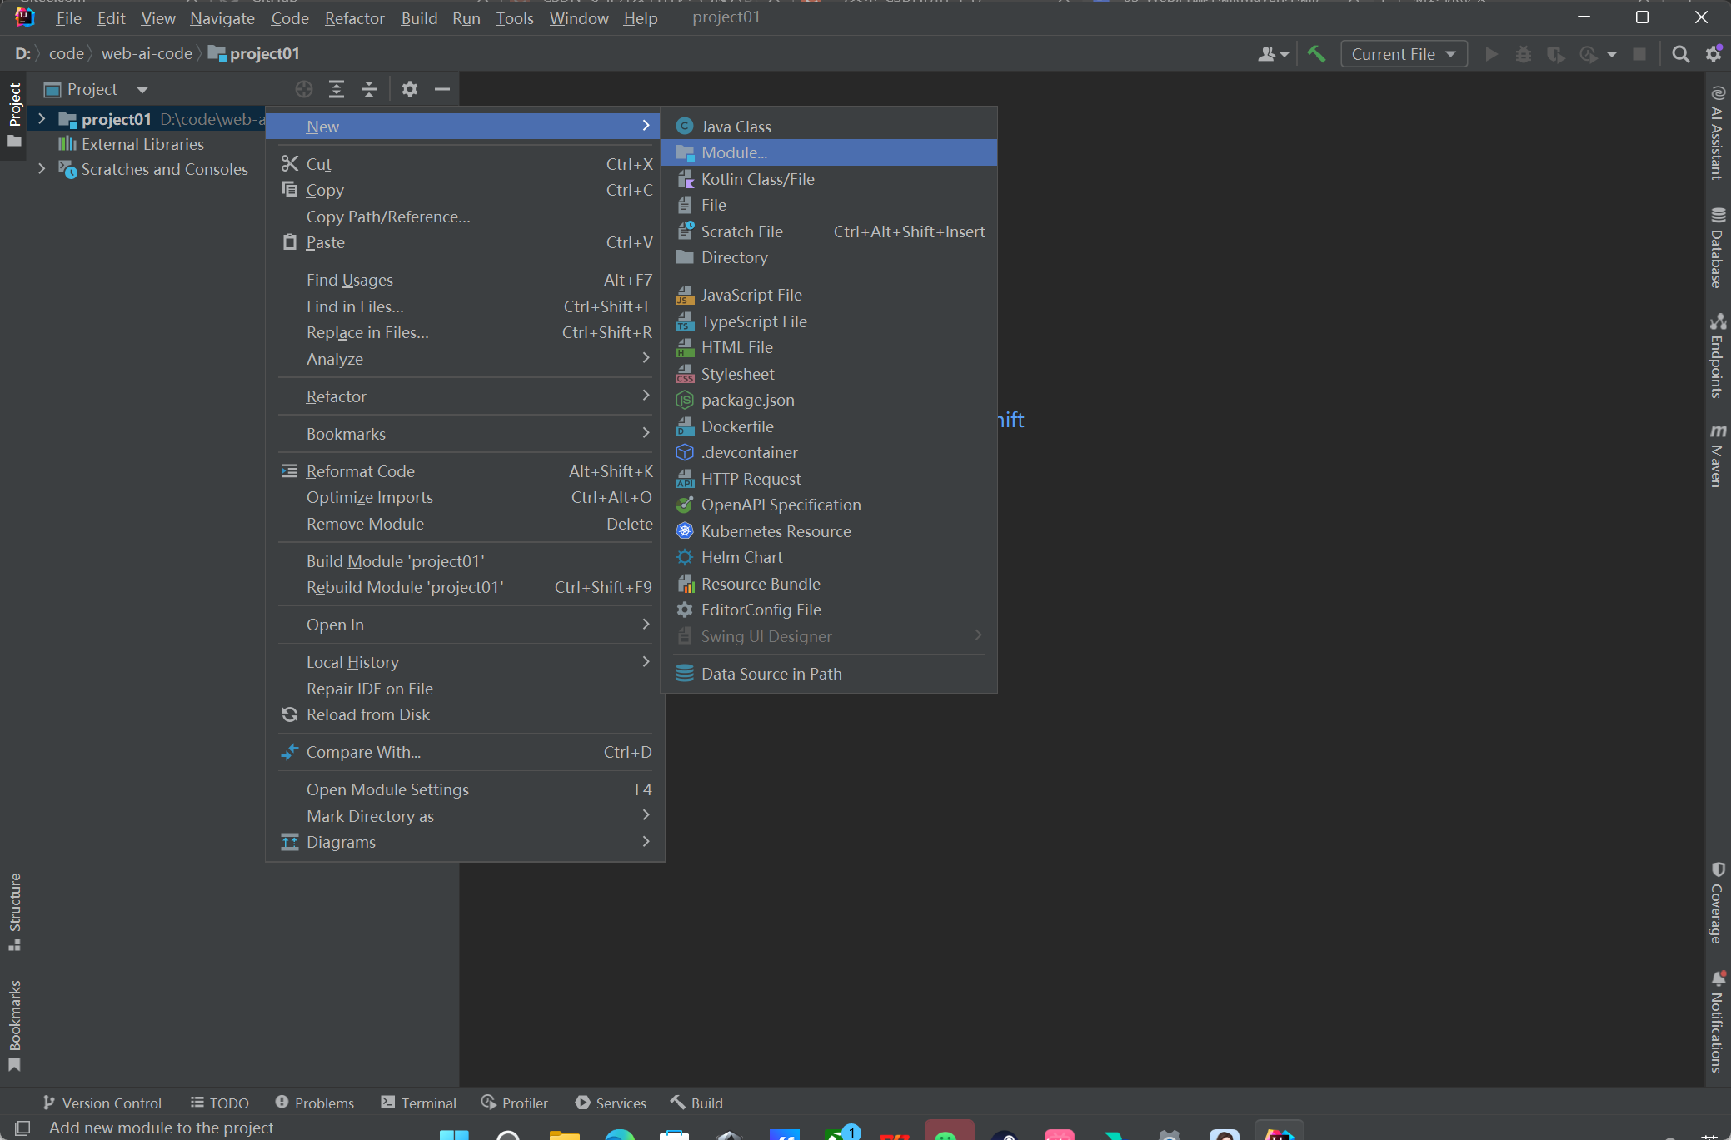Open the Terminal tool window
This screenshot has width=1731, height=1140.
click(418, 1103)
